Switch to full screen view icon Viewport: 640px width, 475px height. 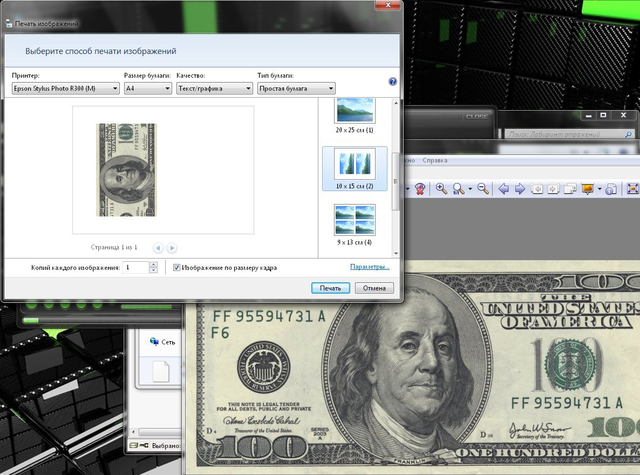(x=632, y=189)
